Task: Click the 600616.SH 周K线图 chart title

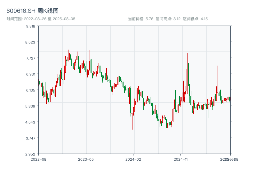Action: tap(32, 11)
